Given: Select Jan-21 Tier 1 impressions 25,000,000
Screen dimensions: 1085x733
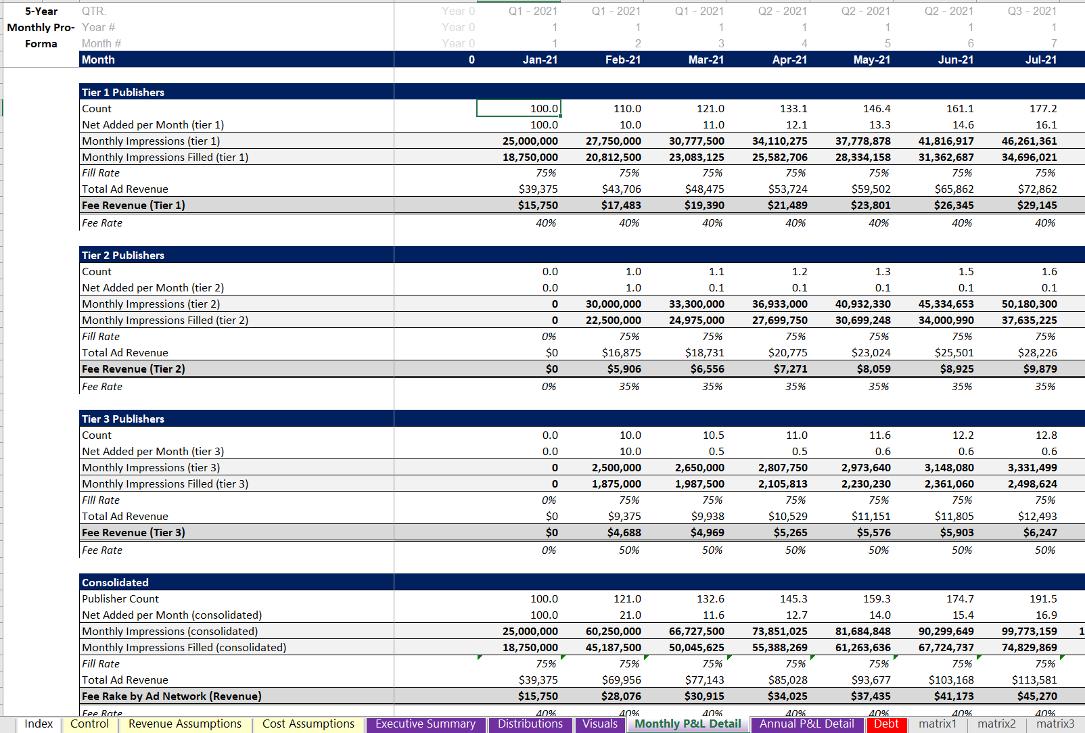Looking at the screenshot, I should pyautogui.click(x=519, y=141).
